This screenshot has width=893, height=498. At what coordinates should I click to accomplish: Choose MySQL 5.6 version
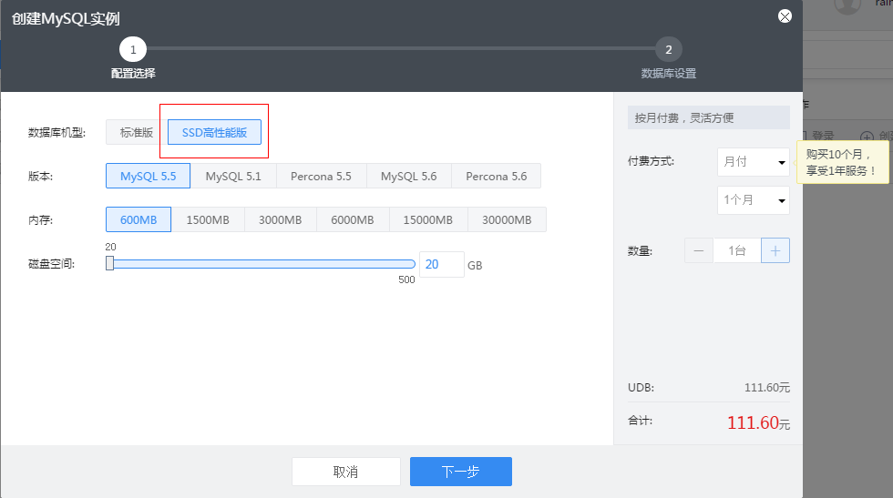tap(409, 177)
